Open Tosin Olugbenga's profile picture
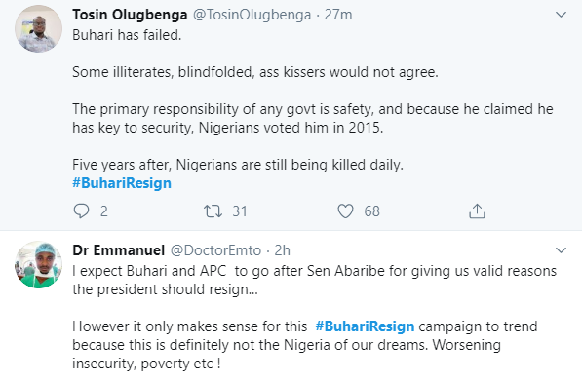582x383 pixels. coord(38,28)
